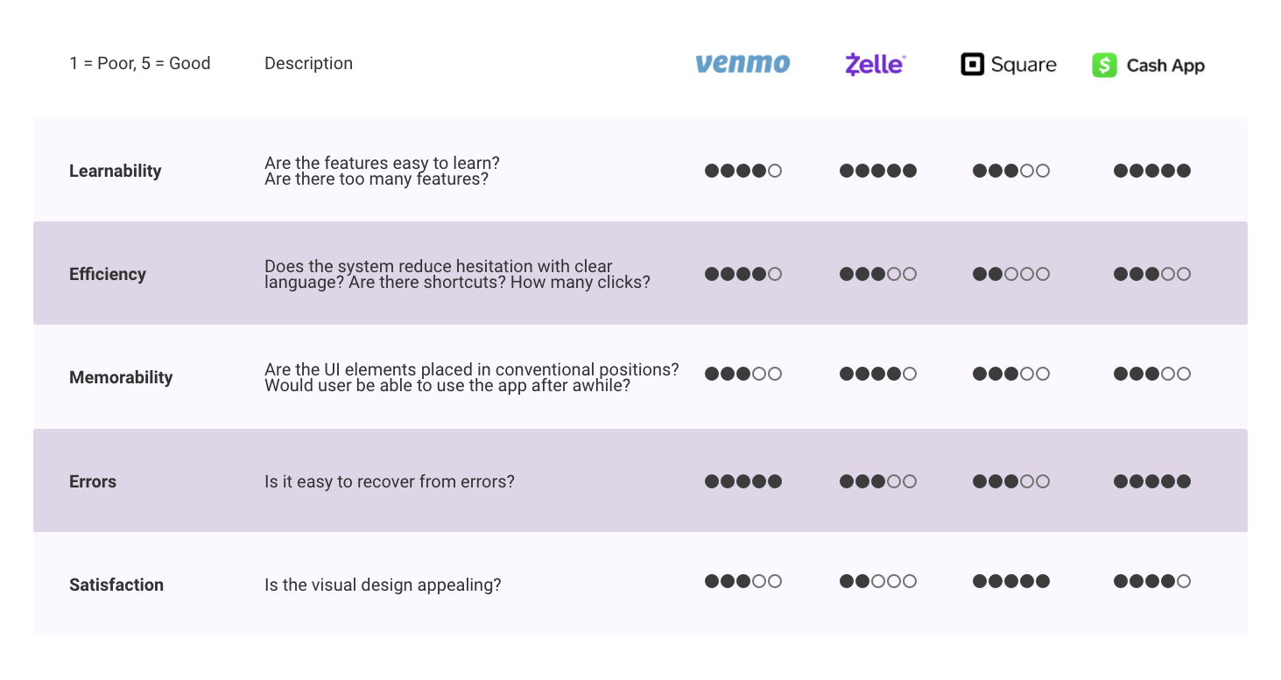Click Venmo's Learnability rating dots
This screenshot has height=680, width=1281.
click(743, 171)
